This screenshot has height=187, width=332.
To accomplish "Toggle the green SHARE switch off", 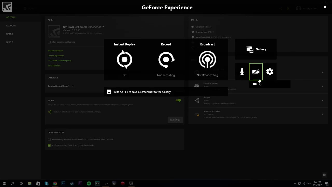I will pos(178,100).
